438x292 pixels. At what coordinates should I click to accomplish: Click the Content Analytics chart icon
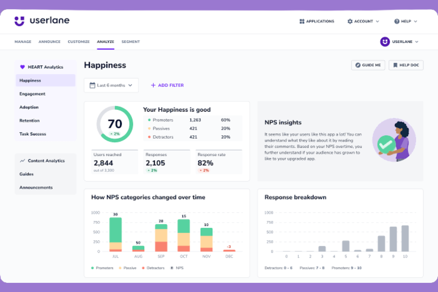click(x=22, y=161)
